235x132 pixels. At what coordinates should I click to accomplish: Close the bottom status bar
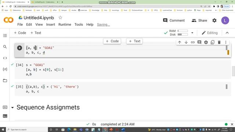(x=232, y=124)
